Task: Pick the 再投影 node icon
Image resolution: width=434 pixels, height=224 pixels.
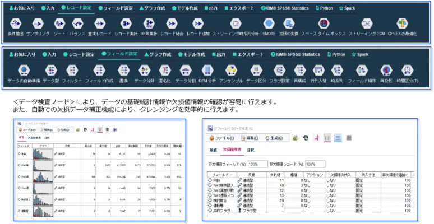Action: pos(386,71)
